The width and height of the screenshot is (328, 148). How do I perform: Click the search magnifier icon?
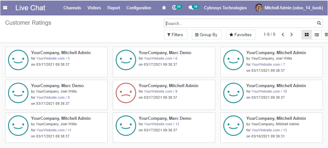tap(319, 23)
